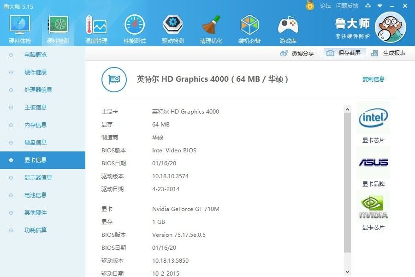The width and height of the screenshot is (415, 277).
Task: Click the Intel logo chip thumbnail
Action: [x=373, y=118]
